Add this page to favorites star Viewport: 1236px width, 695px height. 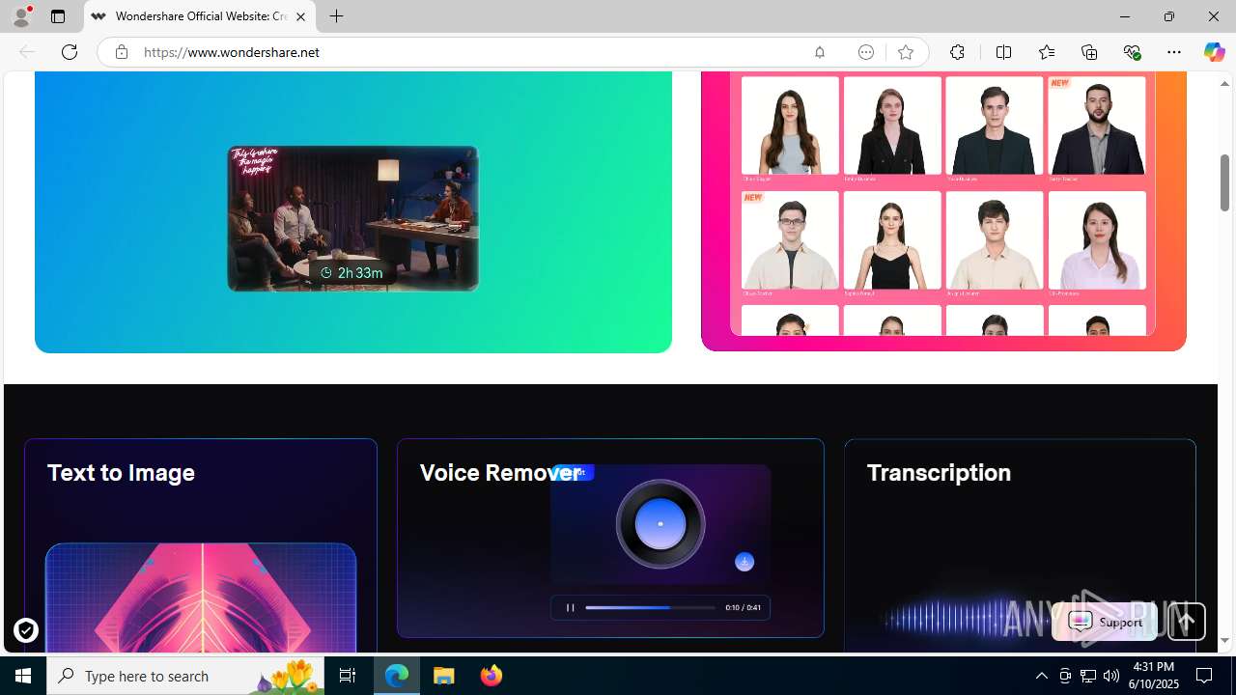click(905, 52)
